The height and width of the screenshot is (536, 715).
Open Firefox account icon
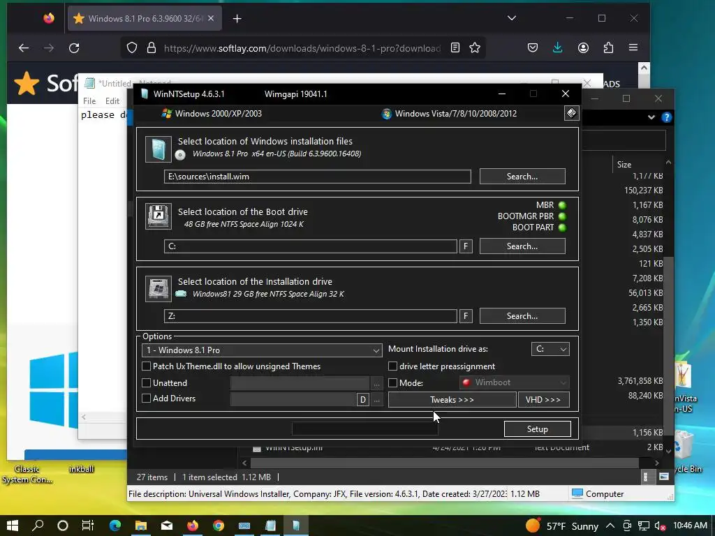click(583, 48)
